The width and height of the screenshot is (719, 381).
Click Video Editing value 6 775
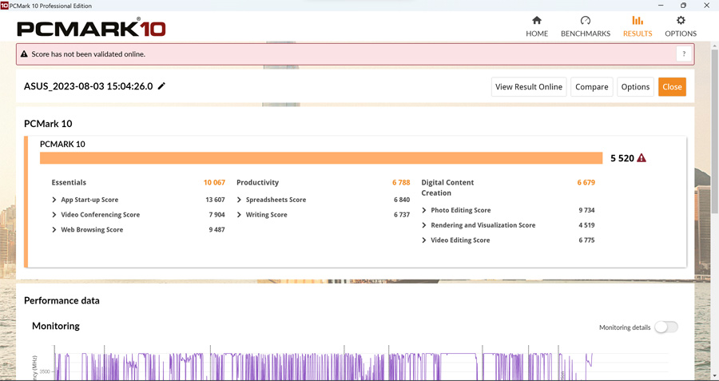[x=586, y=240]
